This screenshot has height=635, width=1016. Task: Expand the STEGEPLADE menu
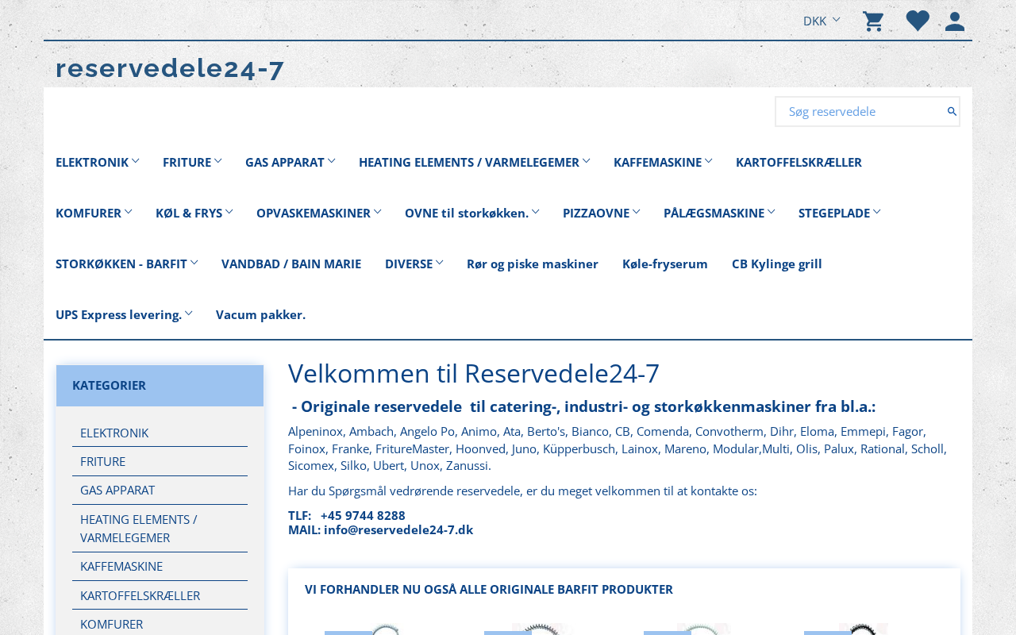point(840,213)
